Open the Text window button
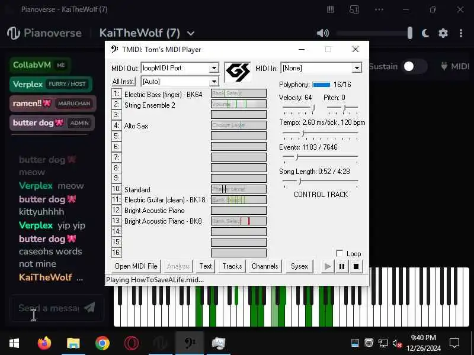The height and width of the screenshot is (355, 474). 206,266
